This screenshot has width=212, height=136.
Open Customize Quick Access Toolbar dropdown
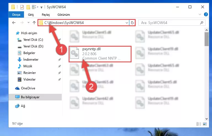click(42, 7)
